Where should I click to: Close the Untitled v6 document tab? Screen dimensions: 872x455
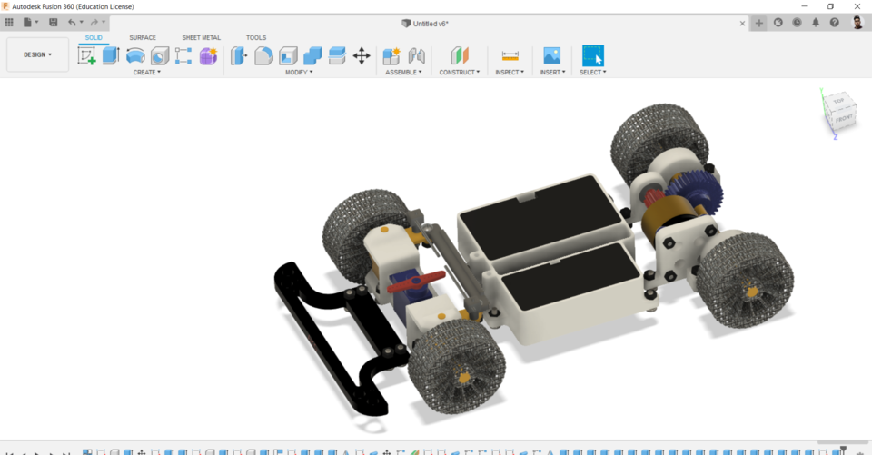point(742,24)
